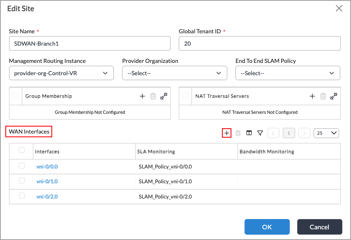351x240 pixels.
Task: Delete selected NAT Traversal Servers
Action: click(323, 96)
